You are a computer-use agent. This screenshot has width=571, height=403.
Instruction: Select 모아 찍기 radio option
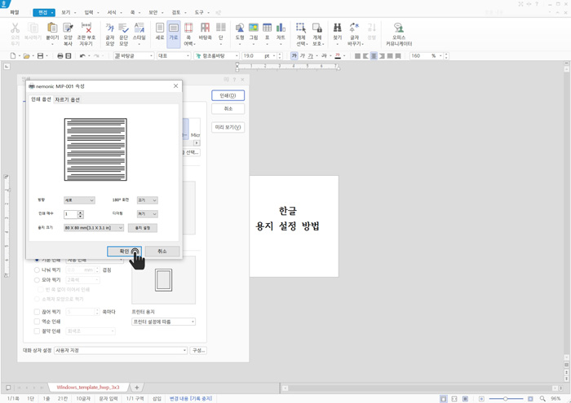coord(37,280)
